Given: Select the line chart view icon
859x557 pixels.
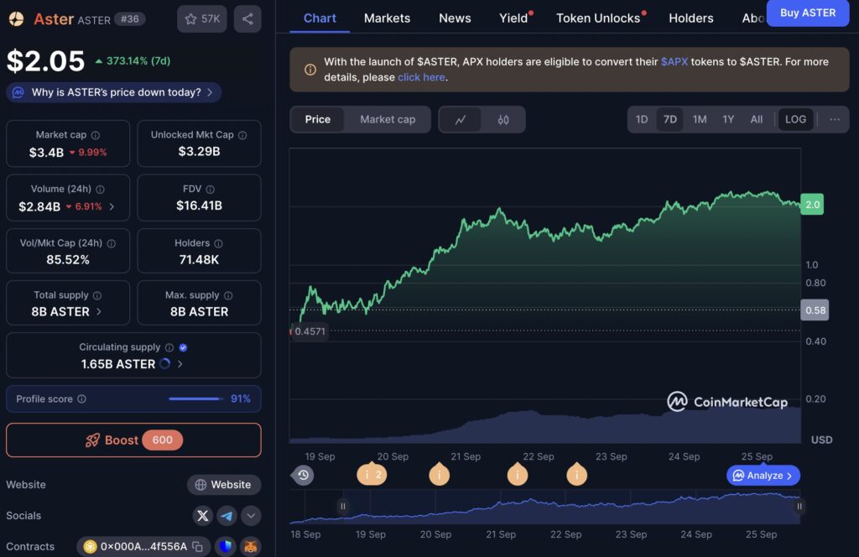Looking at the screenshot, I should coord(461,119).
